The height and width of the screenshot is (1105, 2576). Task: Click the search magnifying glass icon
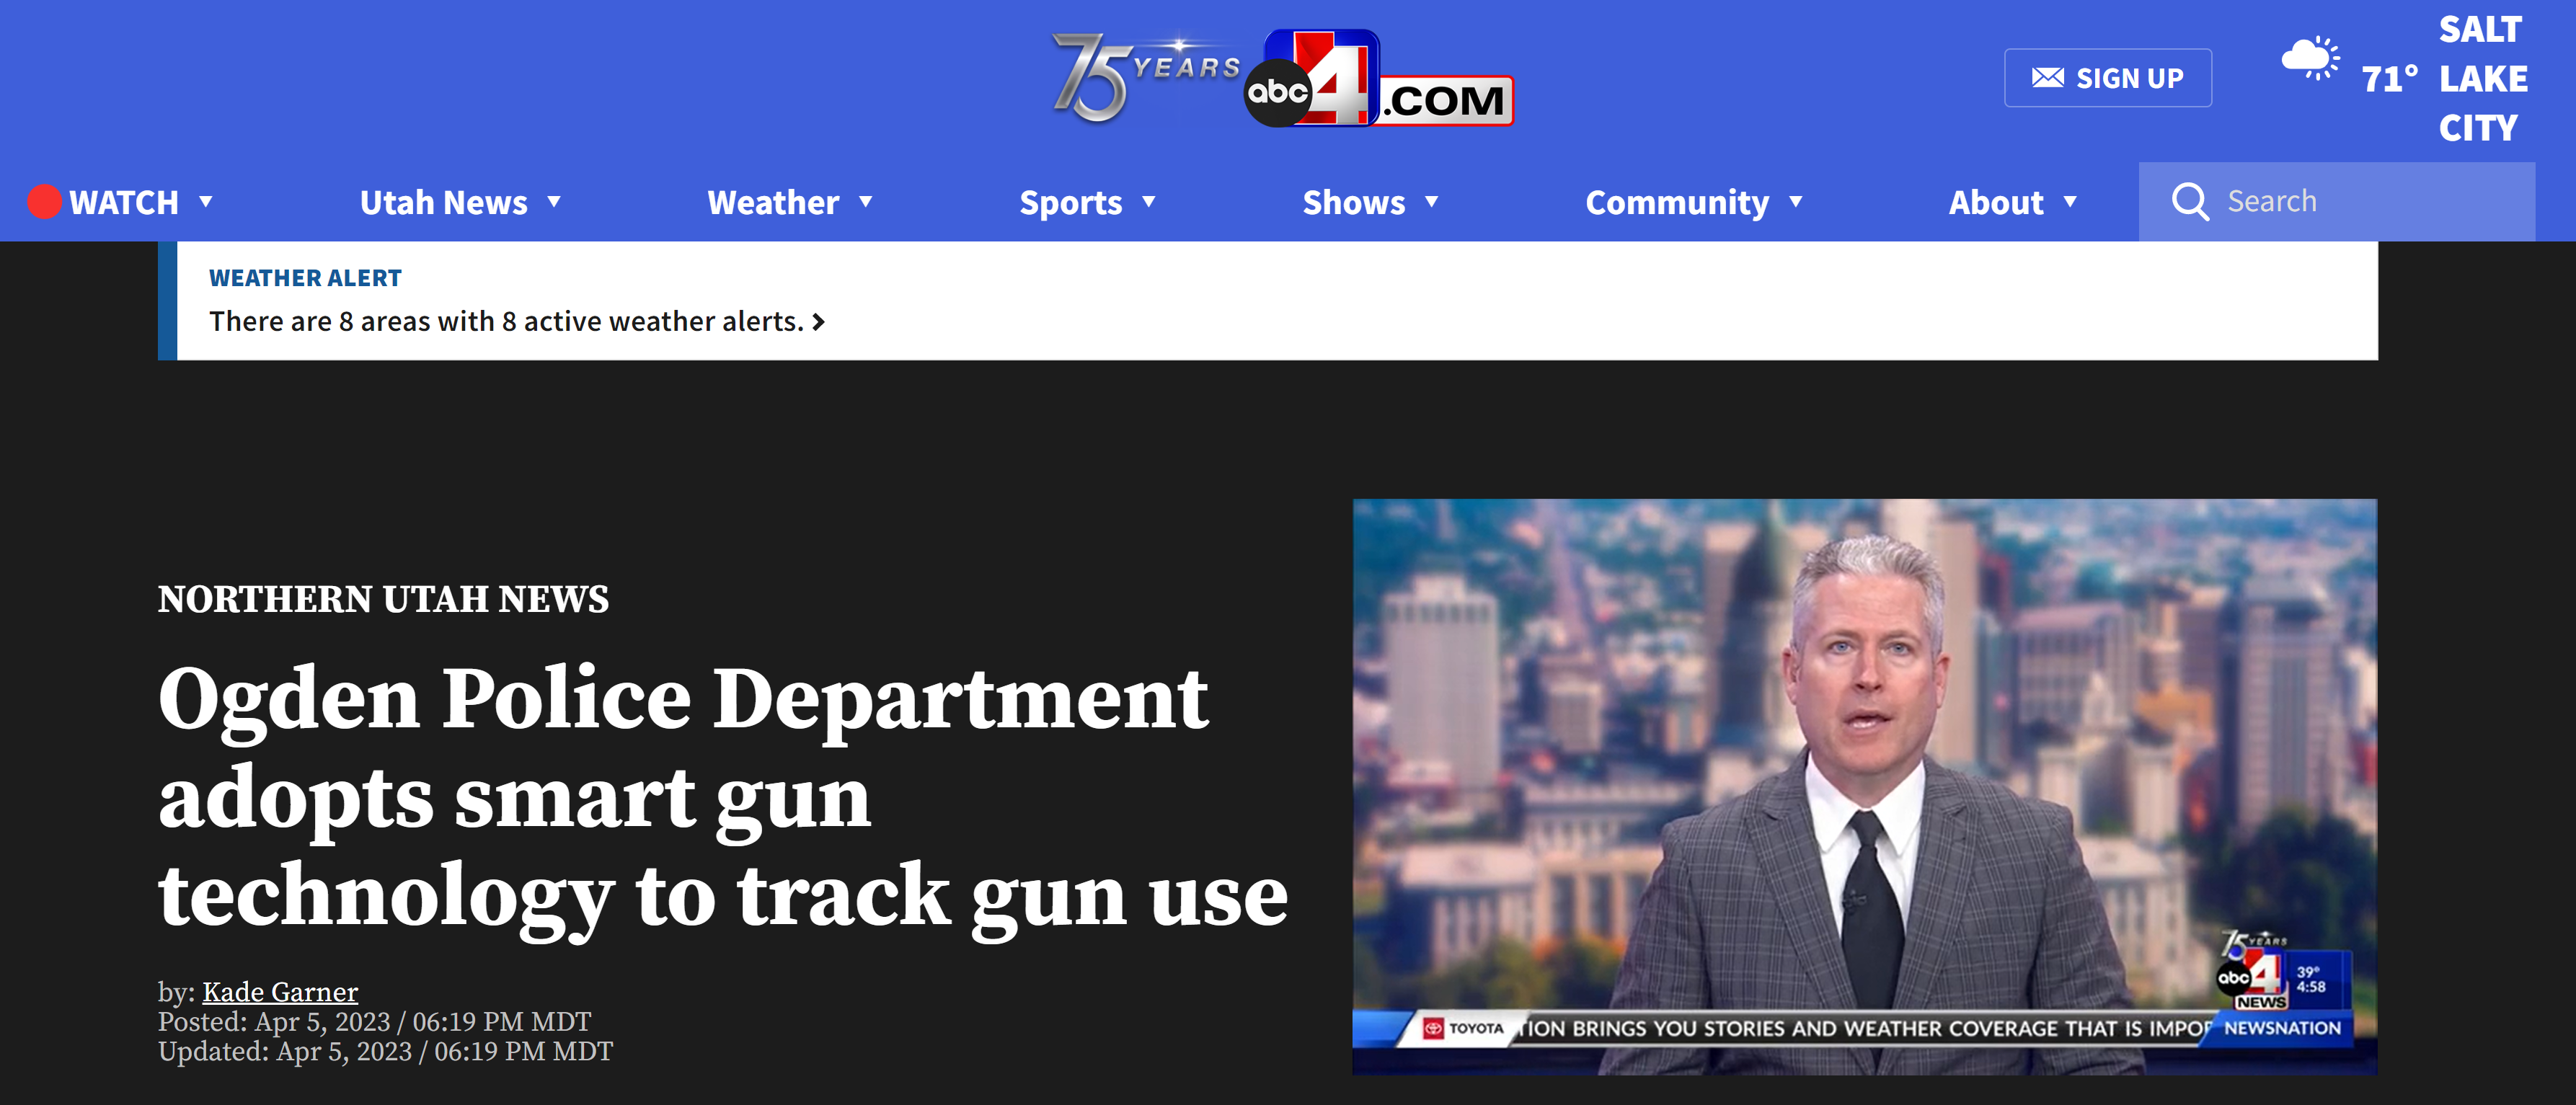click(x=2189, y=202)
